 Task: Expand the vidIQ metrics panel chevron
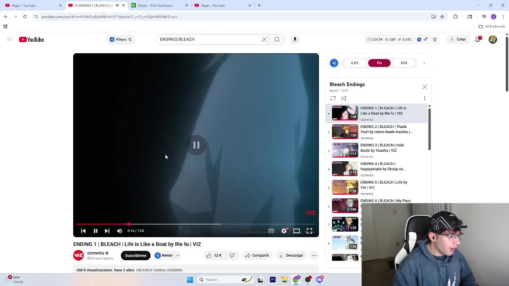tap(424, 63)
